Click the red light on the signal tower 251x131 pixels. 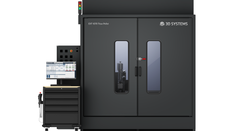(x=79, y=3)
